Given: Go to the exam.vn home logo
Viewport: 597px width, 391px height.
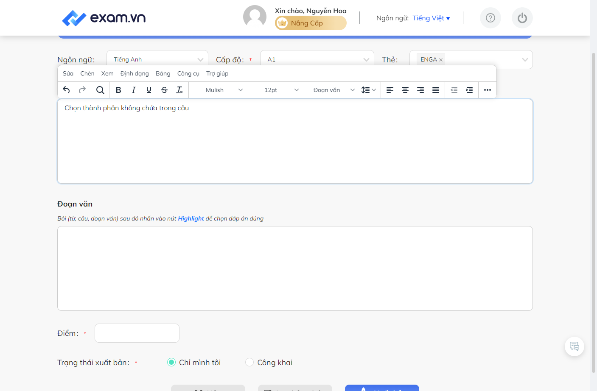Looking at the screenshot, I should 104,18.
